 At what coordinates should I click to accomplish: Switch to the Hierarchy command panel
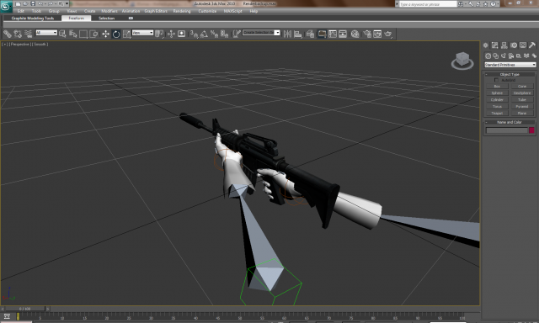pos(504,45)
